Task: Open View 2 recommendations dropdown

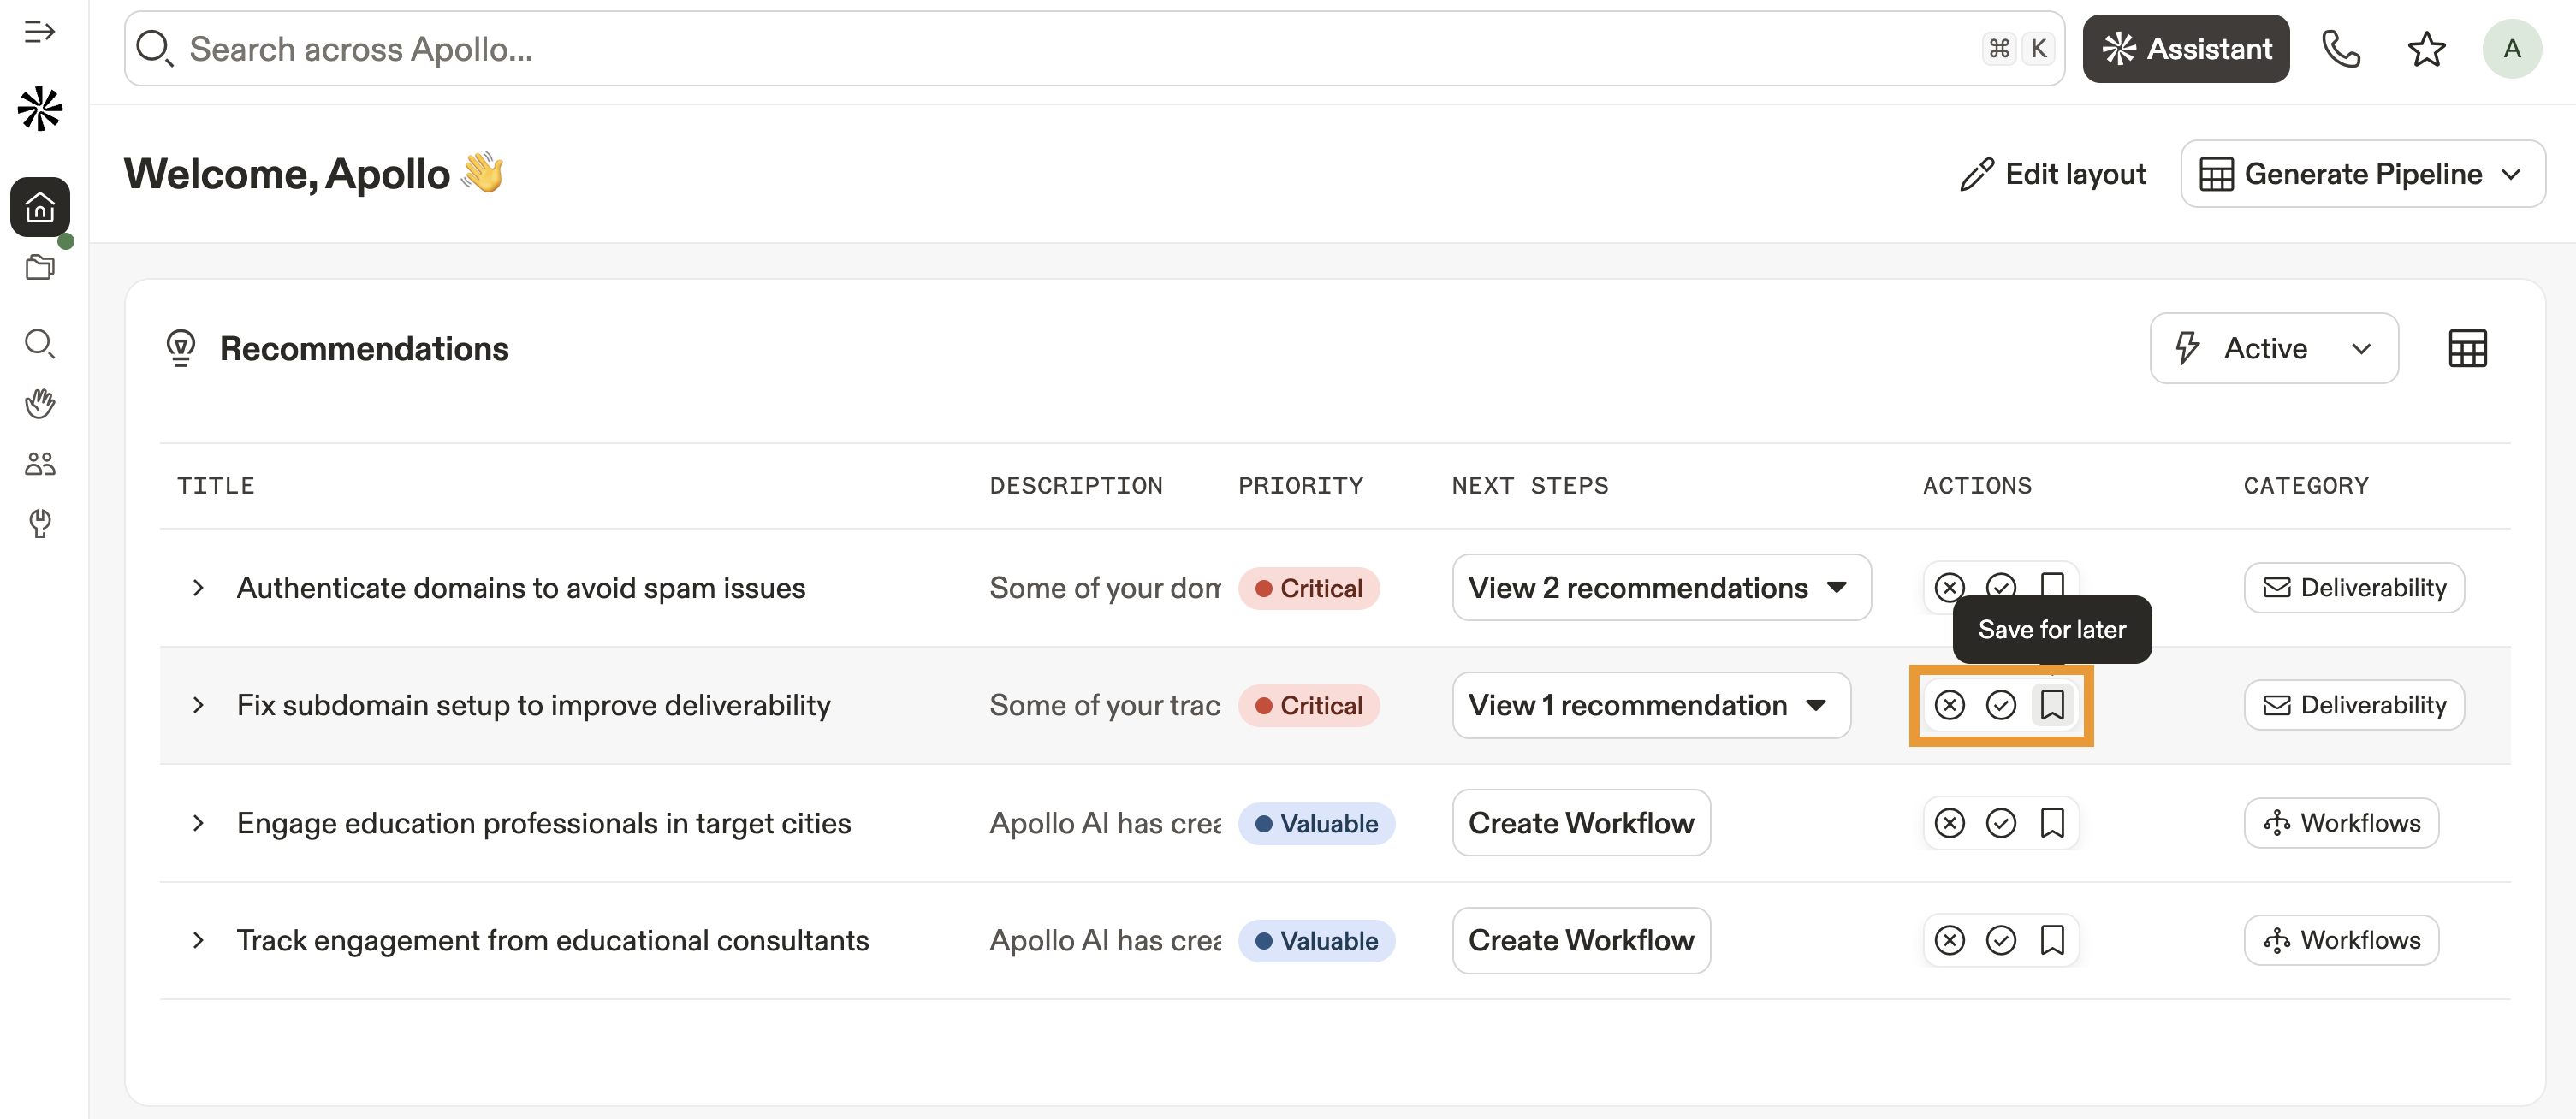Action: (x=1660, y=588)
